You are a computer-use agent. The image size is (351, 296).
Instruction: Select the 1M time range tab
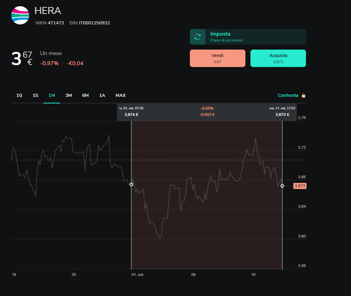point(52,95)
